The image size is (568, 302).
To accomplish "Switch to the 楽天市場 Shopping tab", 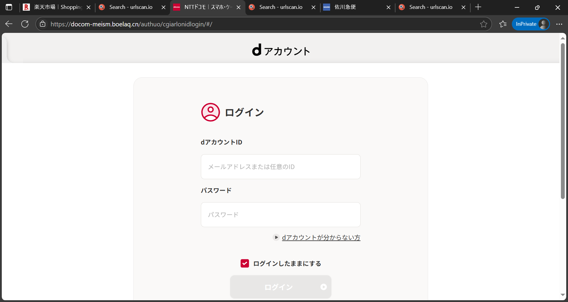I will (x=57, y=7).
